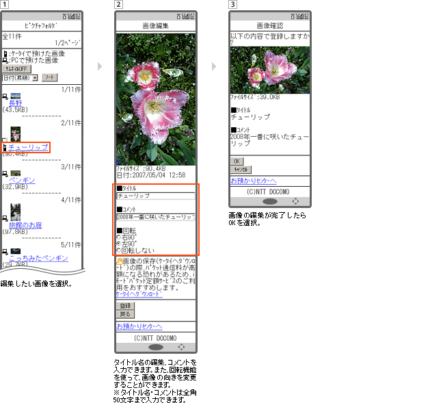
Task: Click status bar signal icons on 画像編集 phone
Action: point(185,16)
